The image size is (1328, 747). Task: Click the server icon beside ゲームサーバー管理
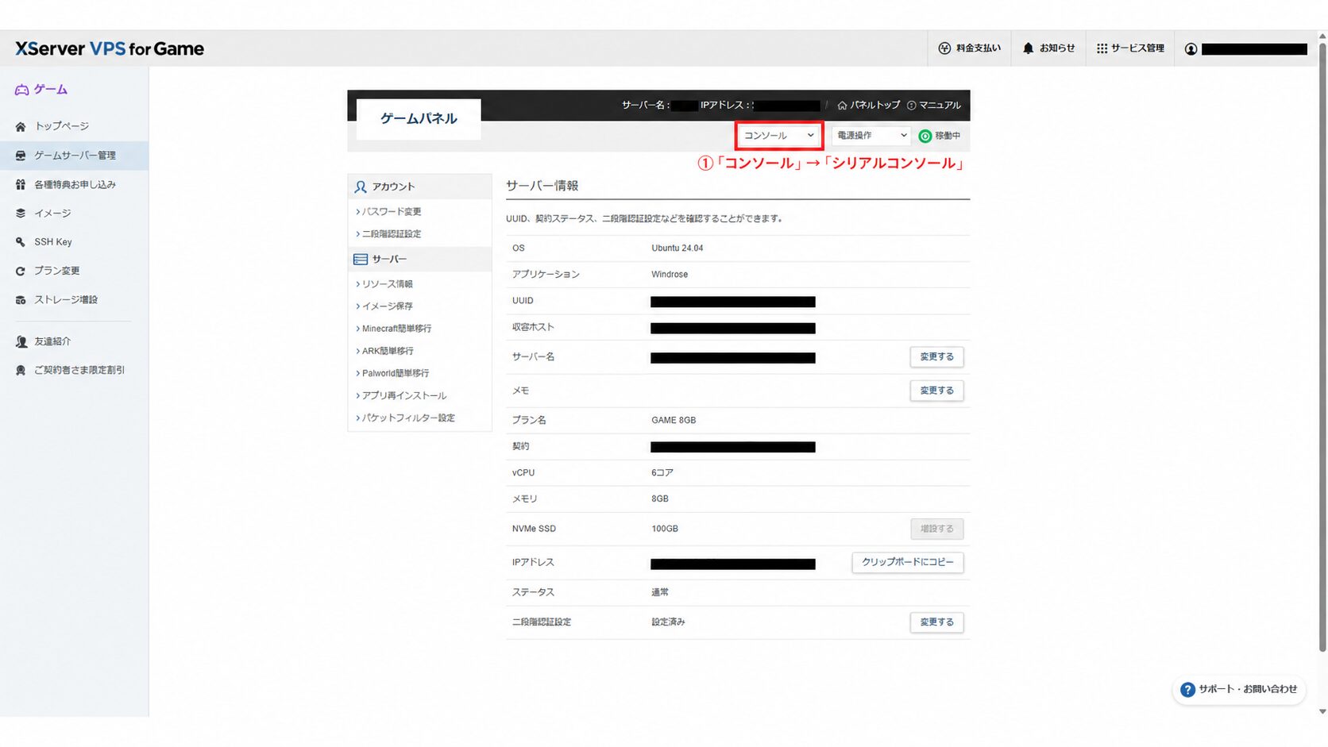21,156
